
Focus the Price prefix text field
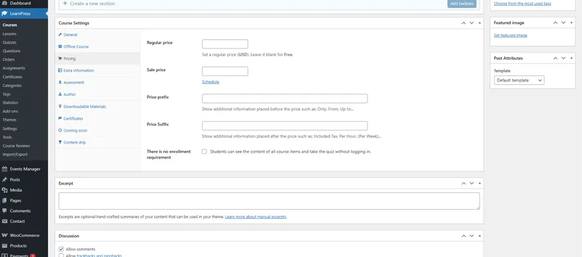click(x=285, y=98)
